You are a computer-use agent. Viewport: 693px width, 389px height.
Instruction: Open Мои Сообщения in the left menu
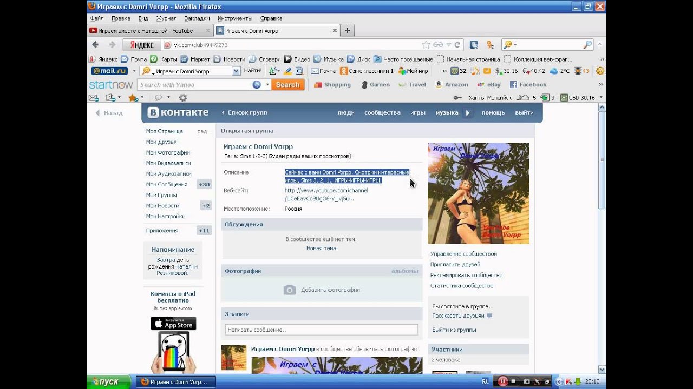tap(167, 185)
